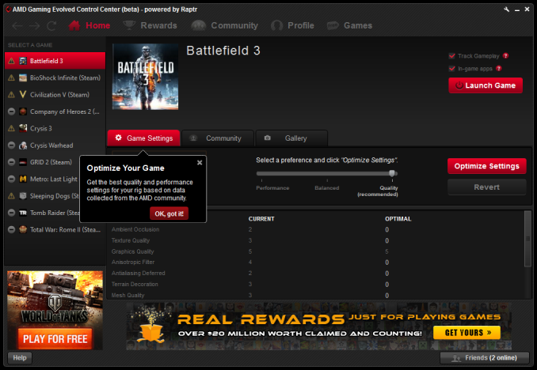Click the GRID 2 game icon
Image resolution: width=537 pixels, height=370 pixels.
tap(23, 162)
